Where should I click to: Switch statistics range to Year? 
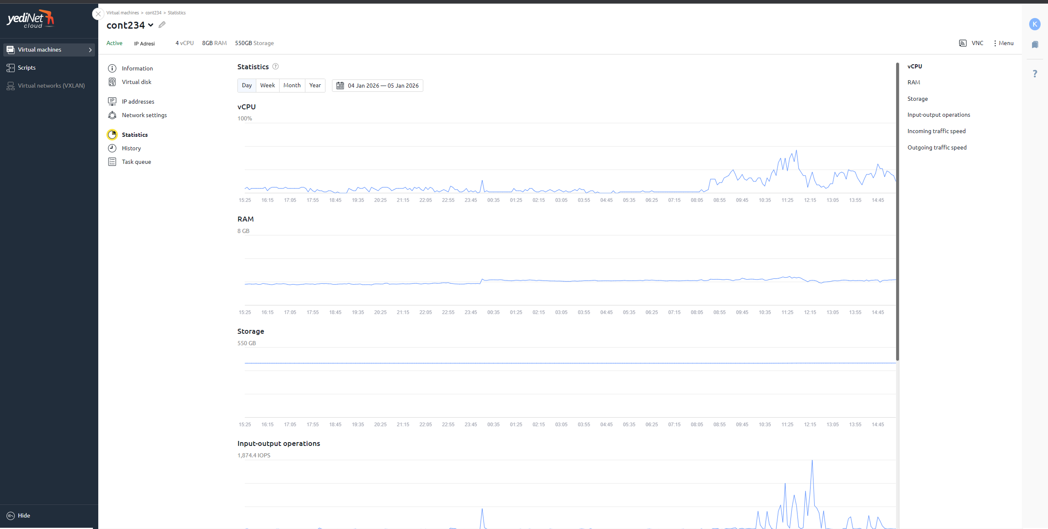[315, 85]
